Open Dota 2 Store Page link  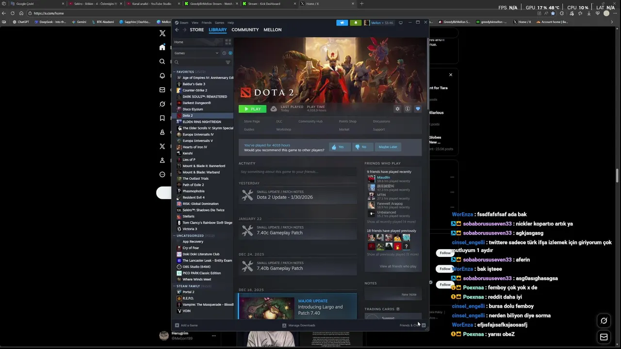point(252,121)
